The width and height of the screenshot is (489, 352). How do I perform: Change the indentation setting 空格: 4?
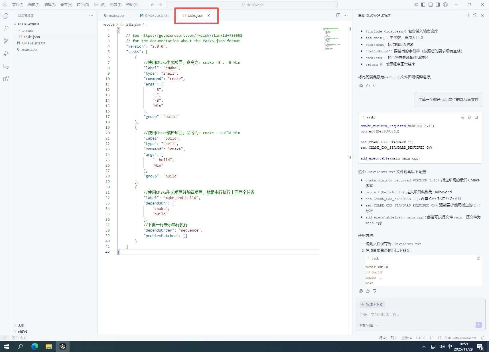pos(406,338)
